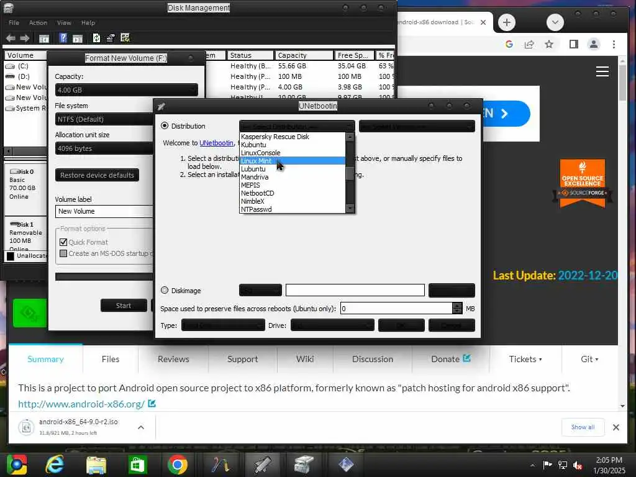Choose Kubuntu from distribution list

coord(292,145)
